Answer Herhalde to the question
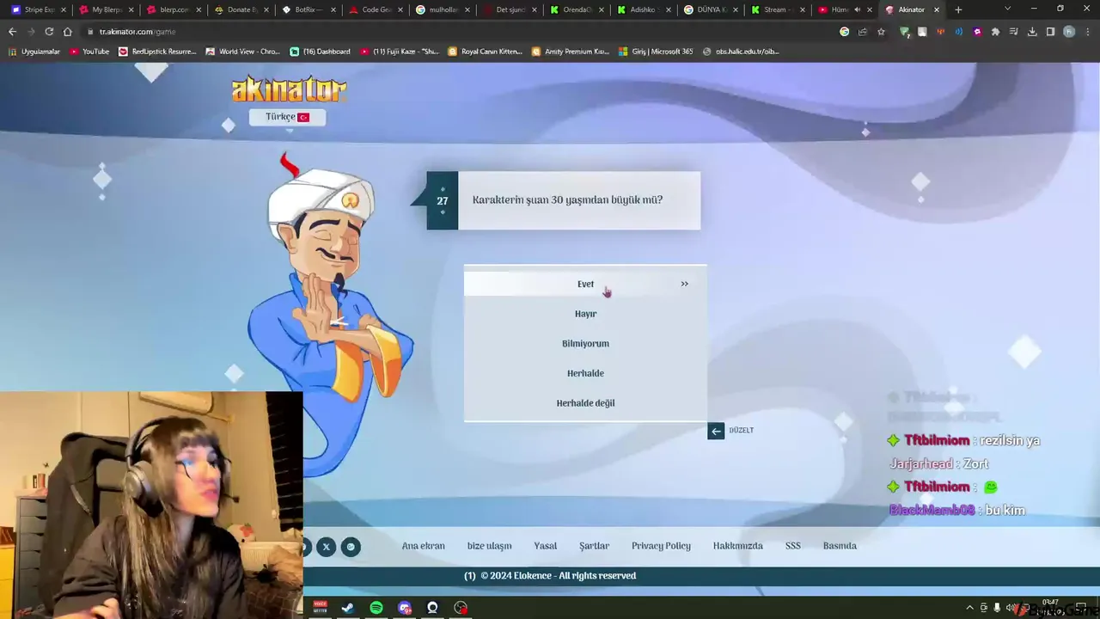This screenshot has height=619, width=1100. tap(585, 373)
